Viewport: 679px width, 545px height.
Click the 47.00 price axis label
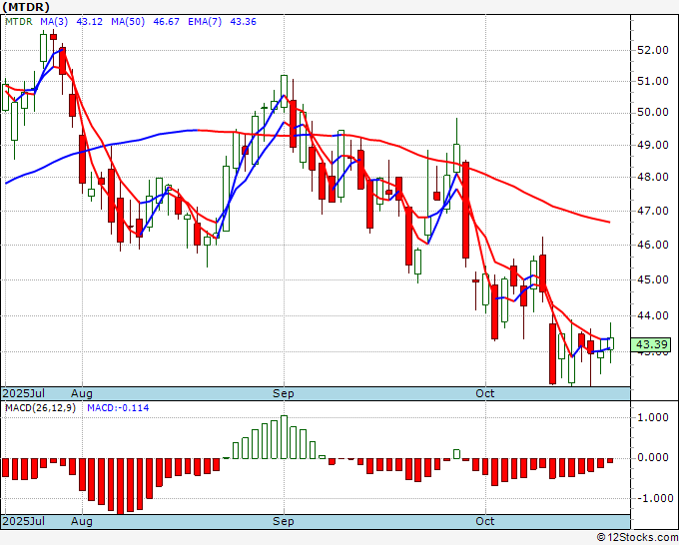point(653,211)
